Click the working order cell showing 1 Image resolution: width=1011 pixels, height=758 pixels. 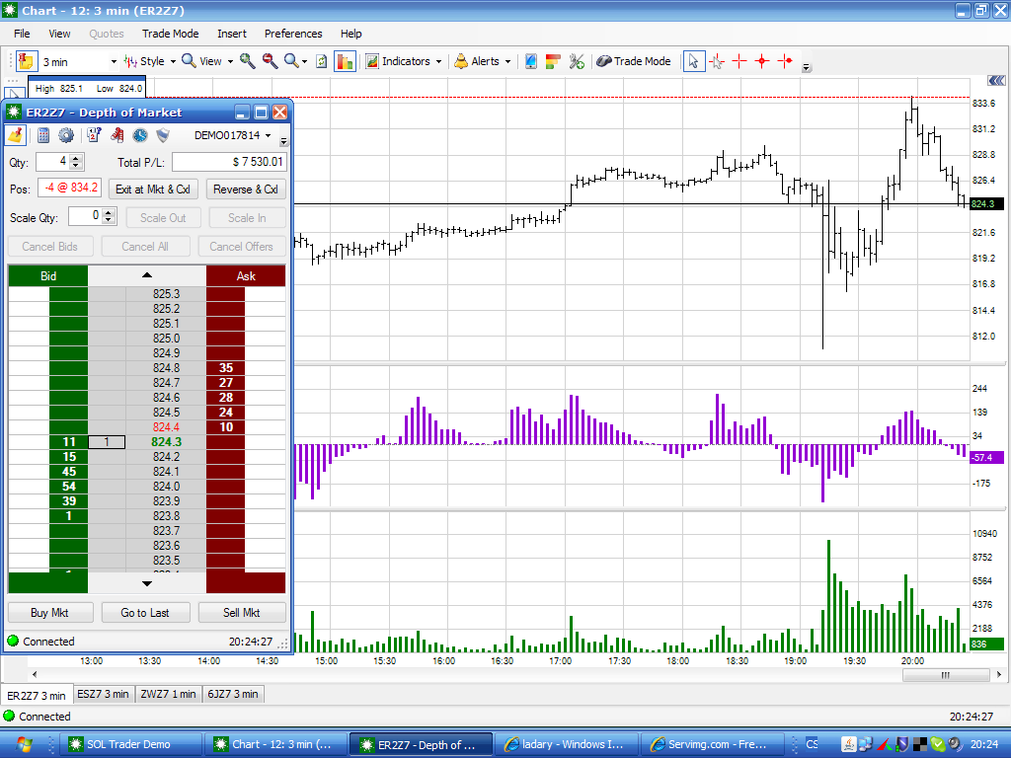(107, 442)
